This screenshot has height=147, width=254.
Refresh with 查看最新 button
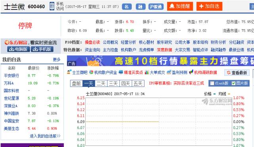coord(237,73)
